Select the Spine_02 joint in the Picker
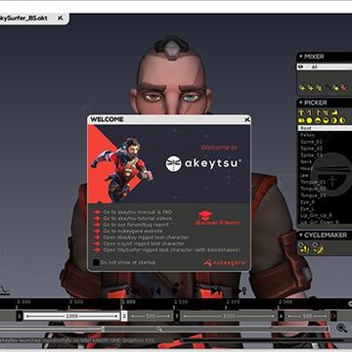 [x=312, y=149]
